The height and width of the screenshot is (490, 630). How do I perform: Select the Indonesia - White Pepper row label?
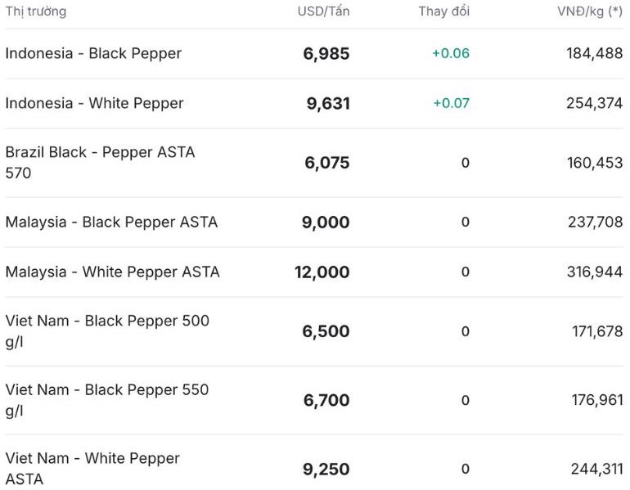pos(94,103)
